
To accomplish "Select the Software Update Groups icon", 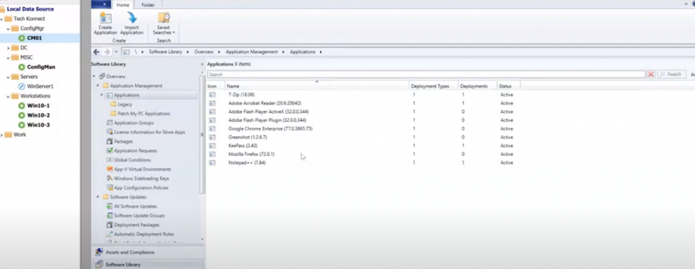I will [x=110, y=216].
